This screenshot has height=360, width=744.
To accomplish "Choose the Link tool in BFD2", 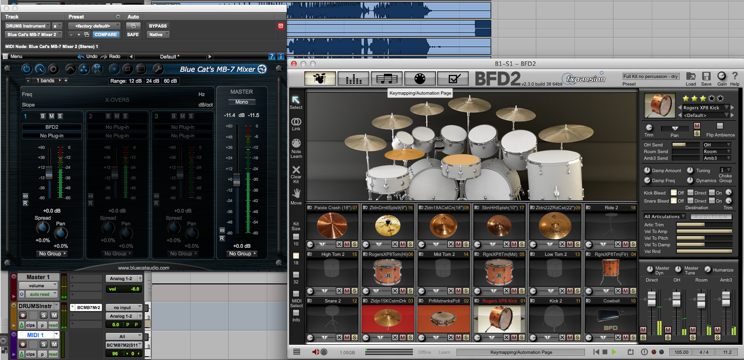I will pos(296,124).
